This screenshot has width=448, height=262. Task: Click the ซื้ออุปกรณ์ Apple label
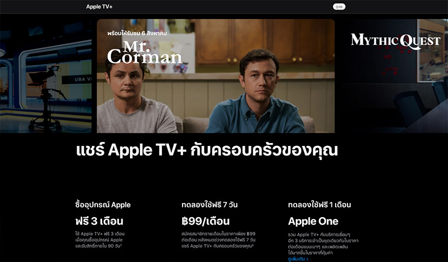point(103,205)
